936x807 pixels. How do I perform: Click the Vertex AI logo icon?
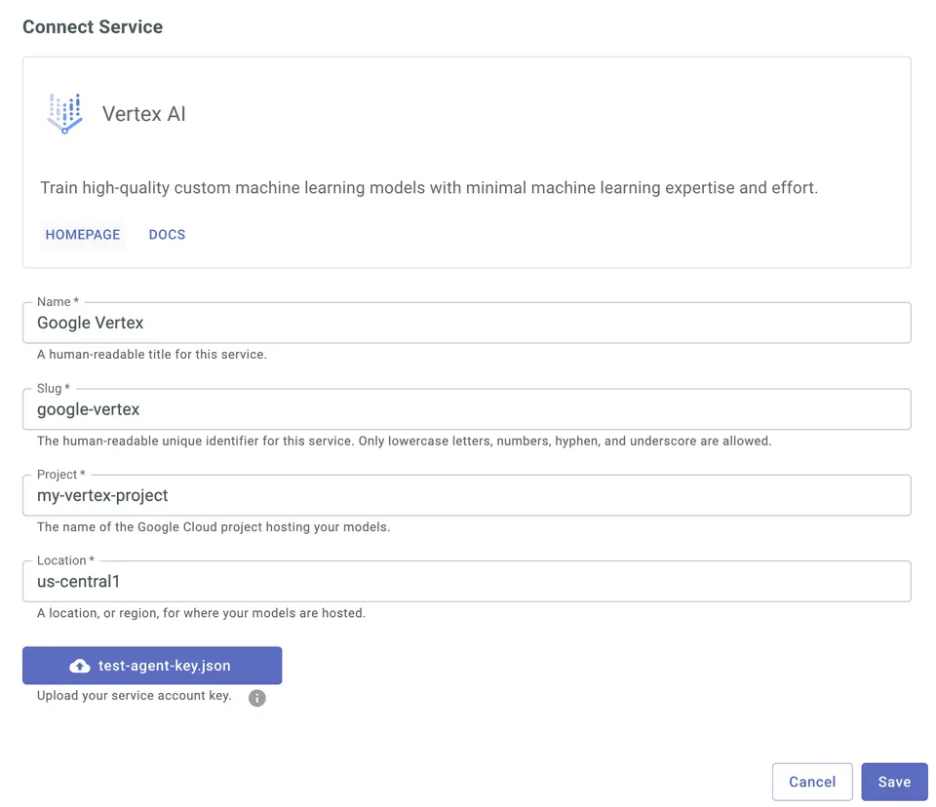(x=65, y=113)
